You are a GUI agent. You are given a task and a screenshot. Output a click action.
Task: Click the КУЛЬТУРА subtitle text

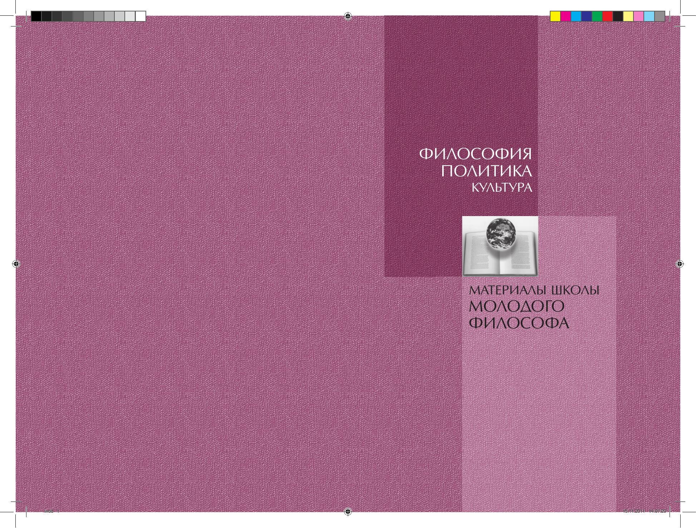pyautogui.click(x=502, y=187)
